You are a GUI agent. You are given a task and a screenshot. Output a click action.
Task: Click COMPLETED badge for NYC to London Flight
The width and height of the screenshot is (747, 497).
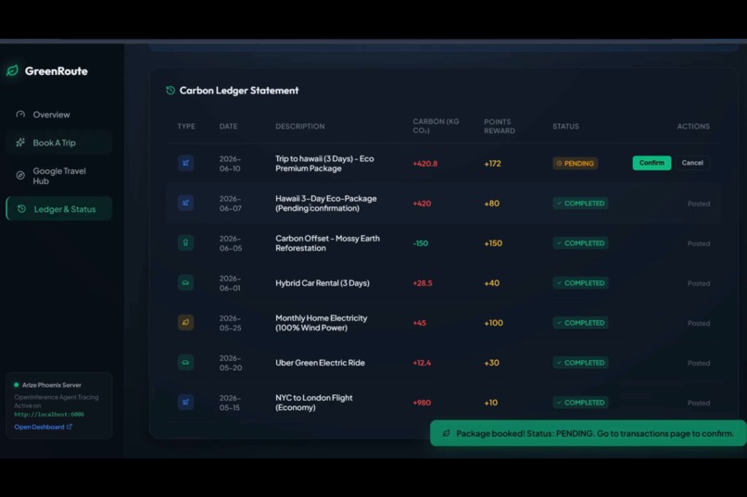[580, 403]
